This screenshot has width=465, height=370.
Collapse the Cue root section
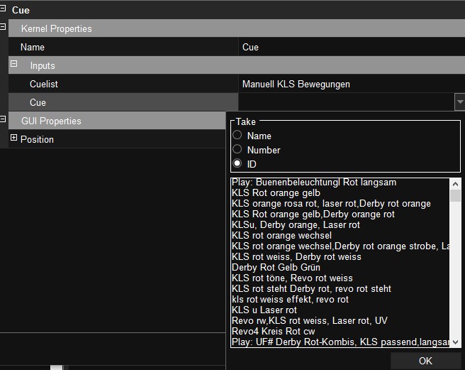[x=4, y=10]
